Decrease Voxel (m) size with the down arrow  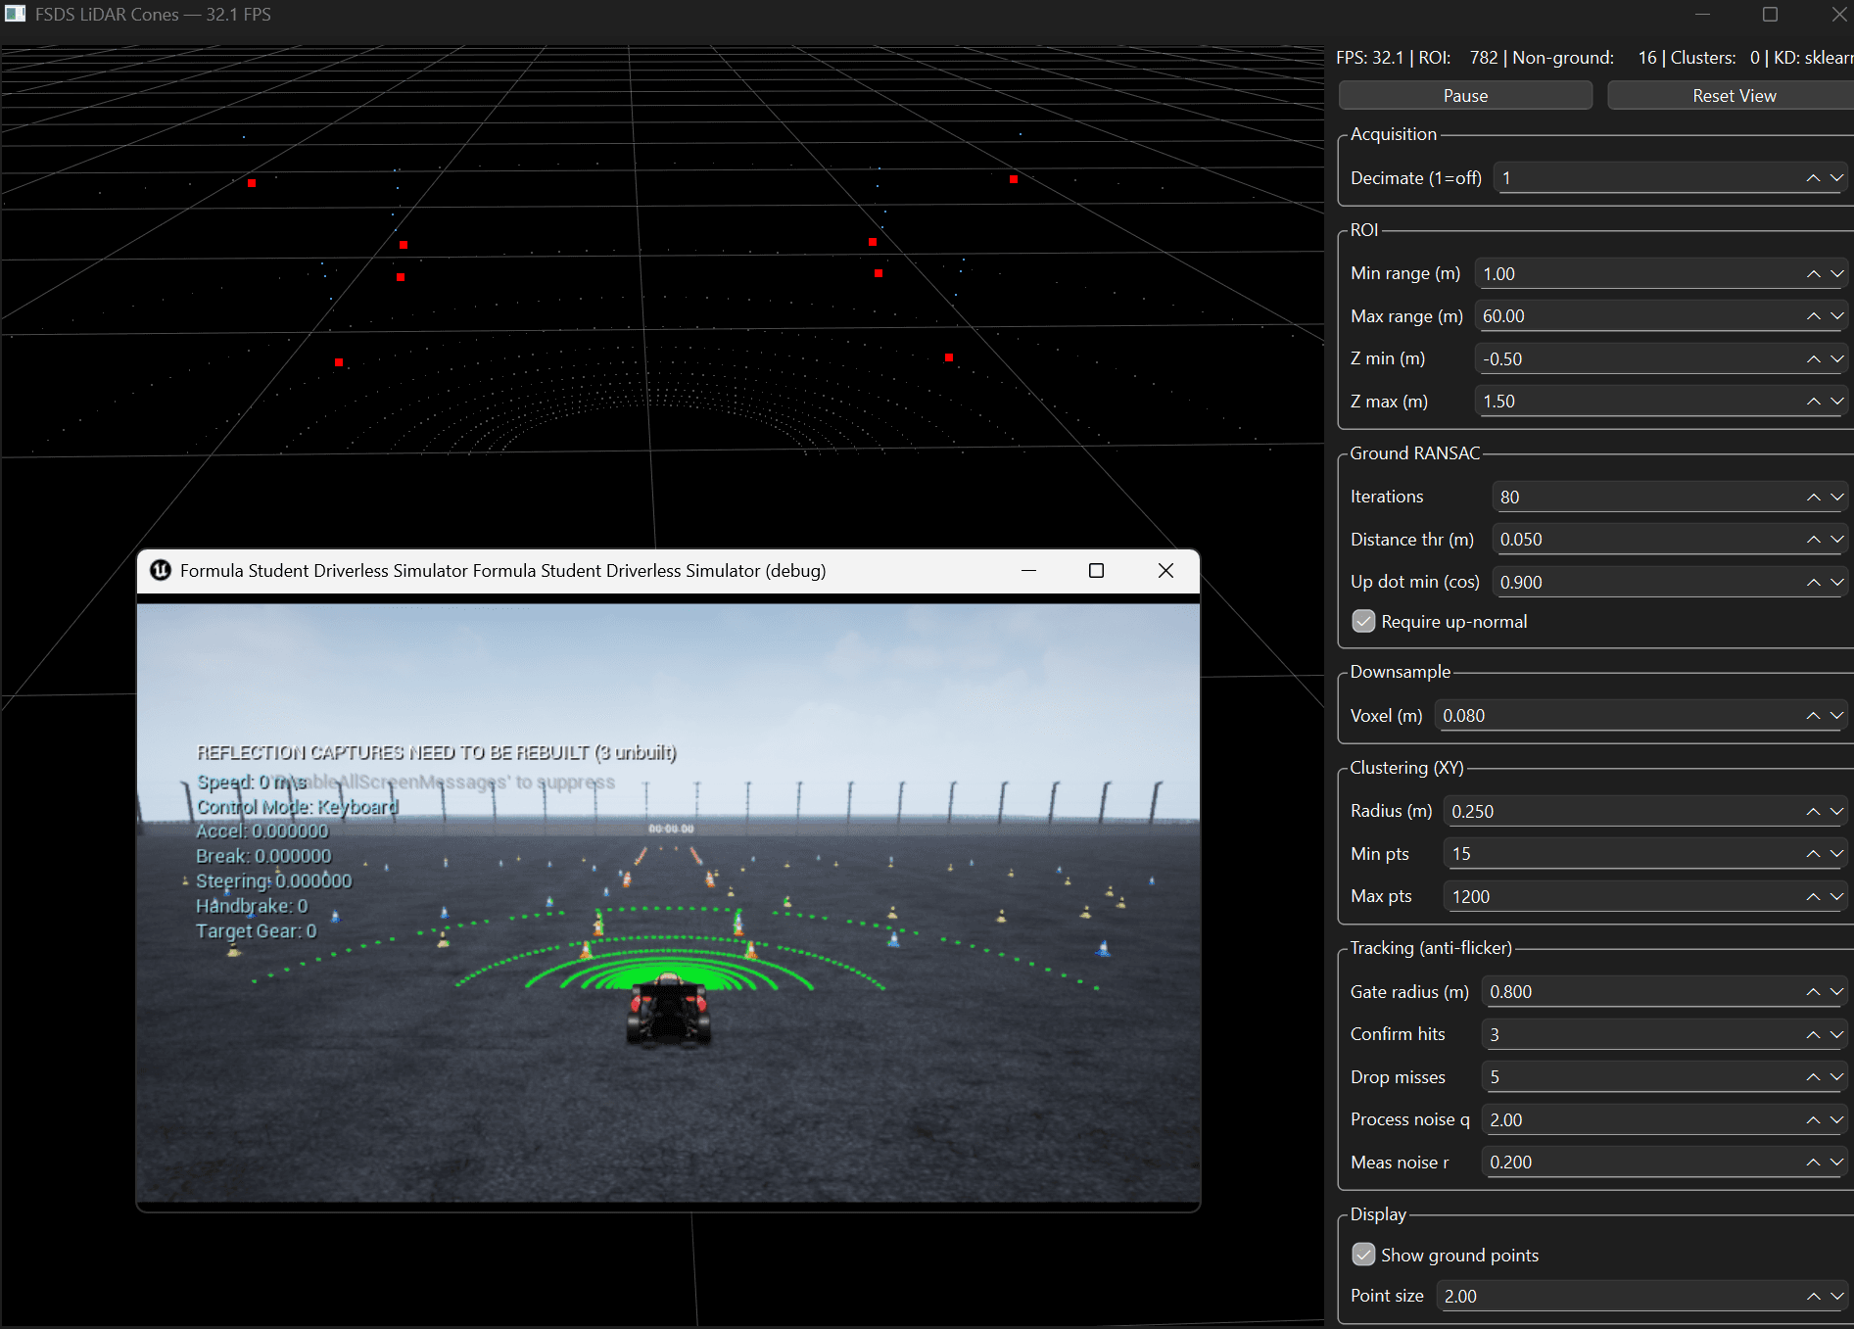click(1836, 716)
